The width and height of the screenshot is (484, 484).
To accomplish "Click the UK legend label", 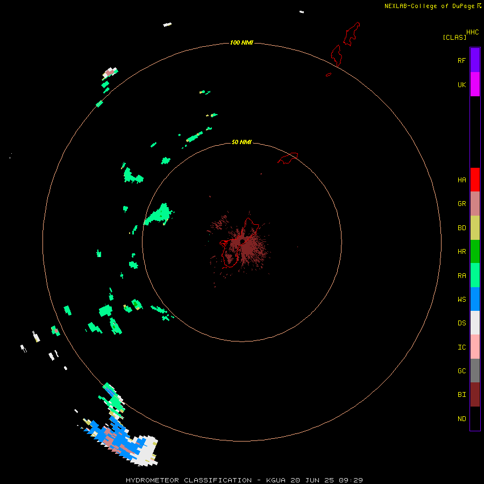I will pyautogui.click(x=461, y=84).
